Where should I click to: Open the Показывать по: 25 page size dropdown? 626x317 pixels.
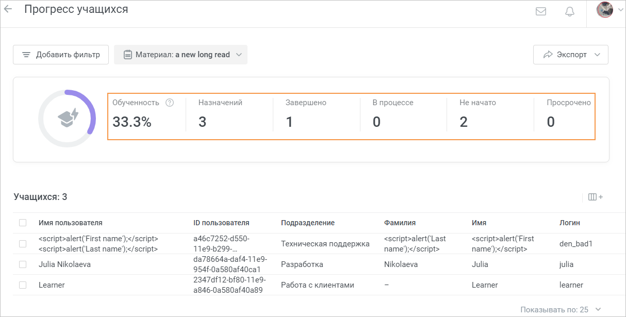[x=561, y=309]
